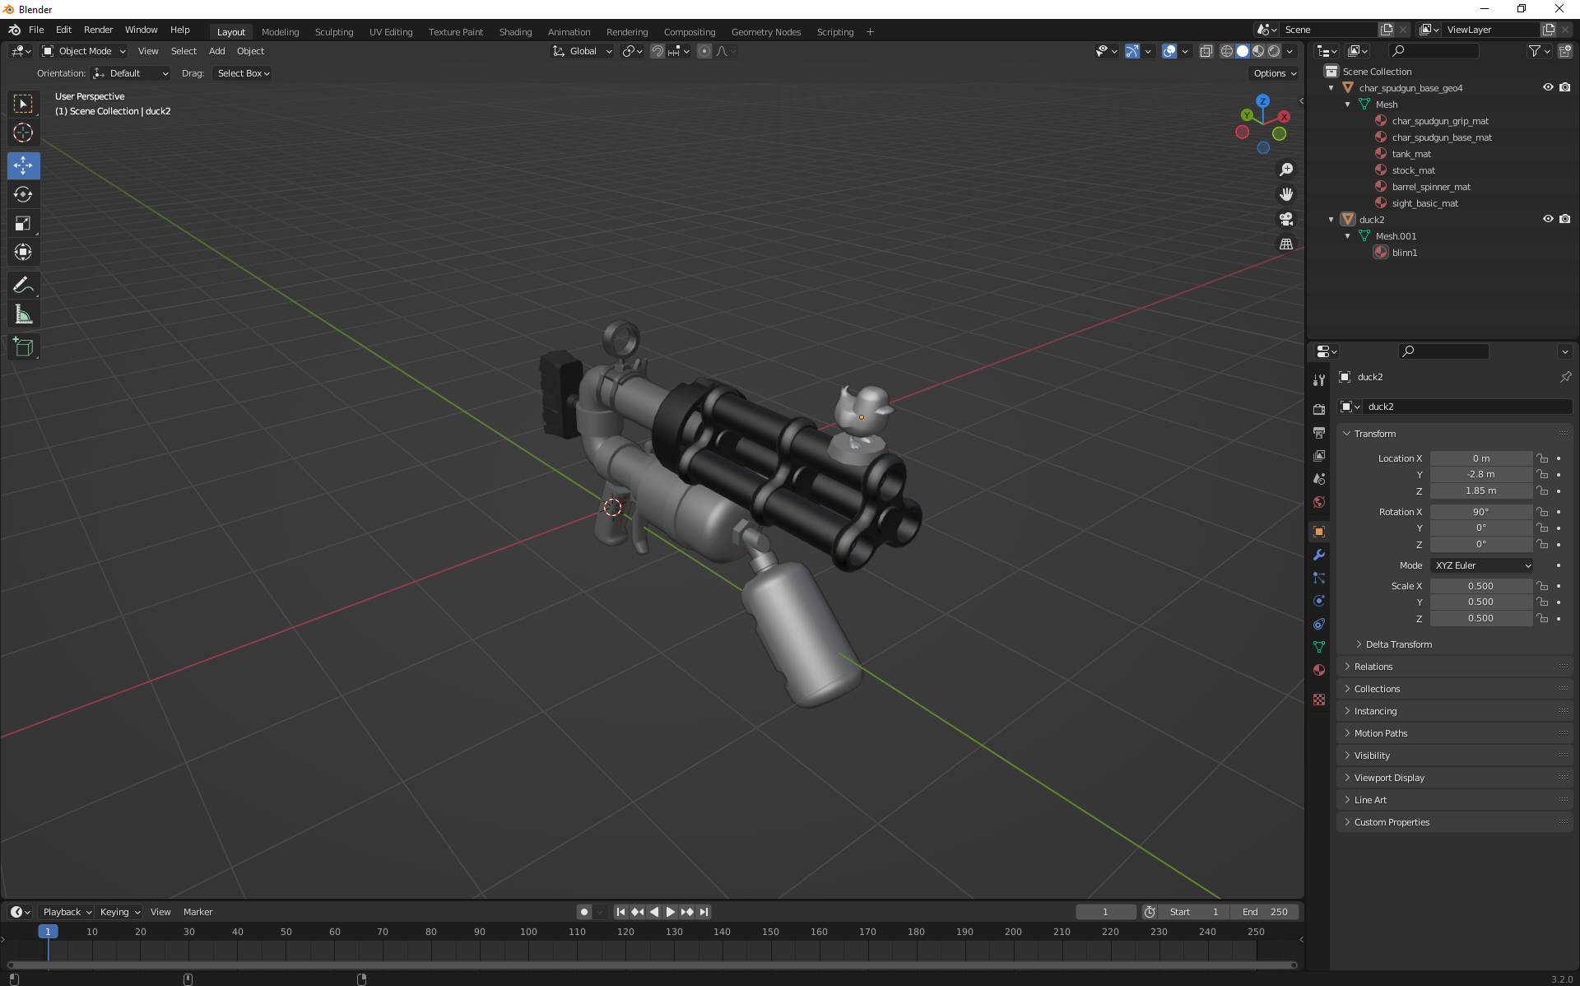Open the File menu
The image size is (1580, 986).
36,30
